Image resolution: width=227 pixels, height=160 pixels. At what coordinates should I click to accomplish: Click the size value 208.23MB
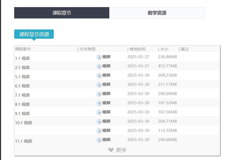pyautogui.click(x=167, y=75)
